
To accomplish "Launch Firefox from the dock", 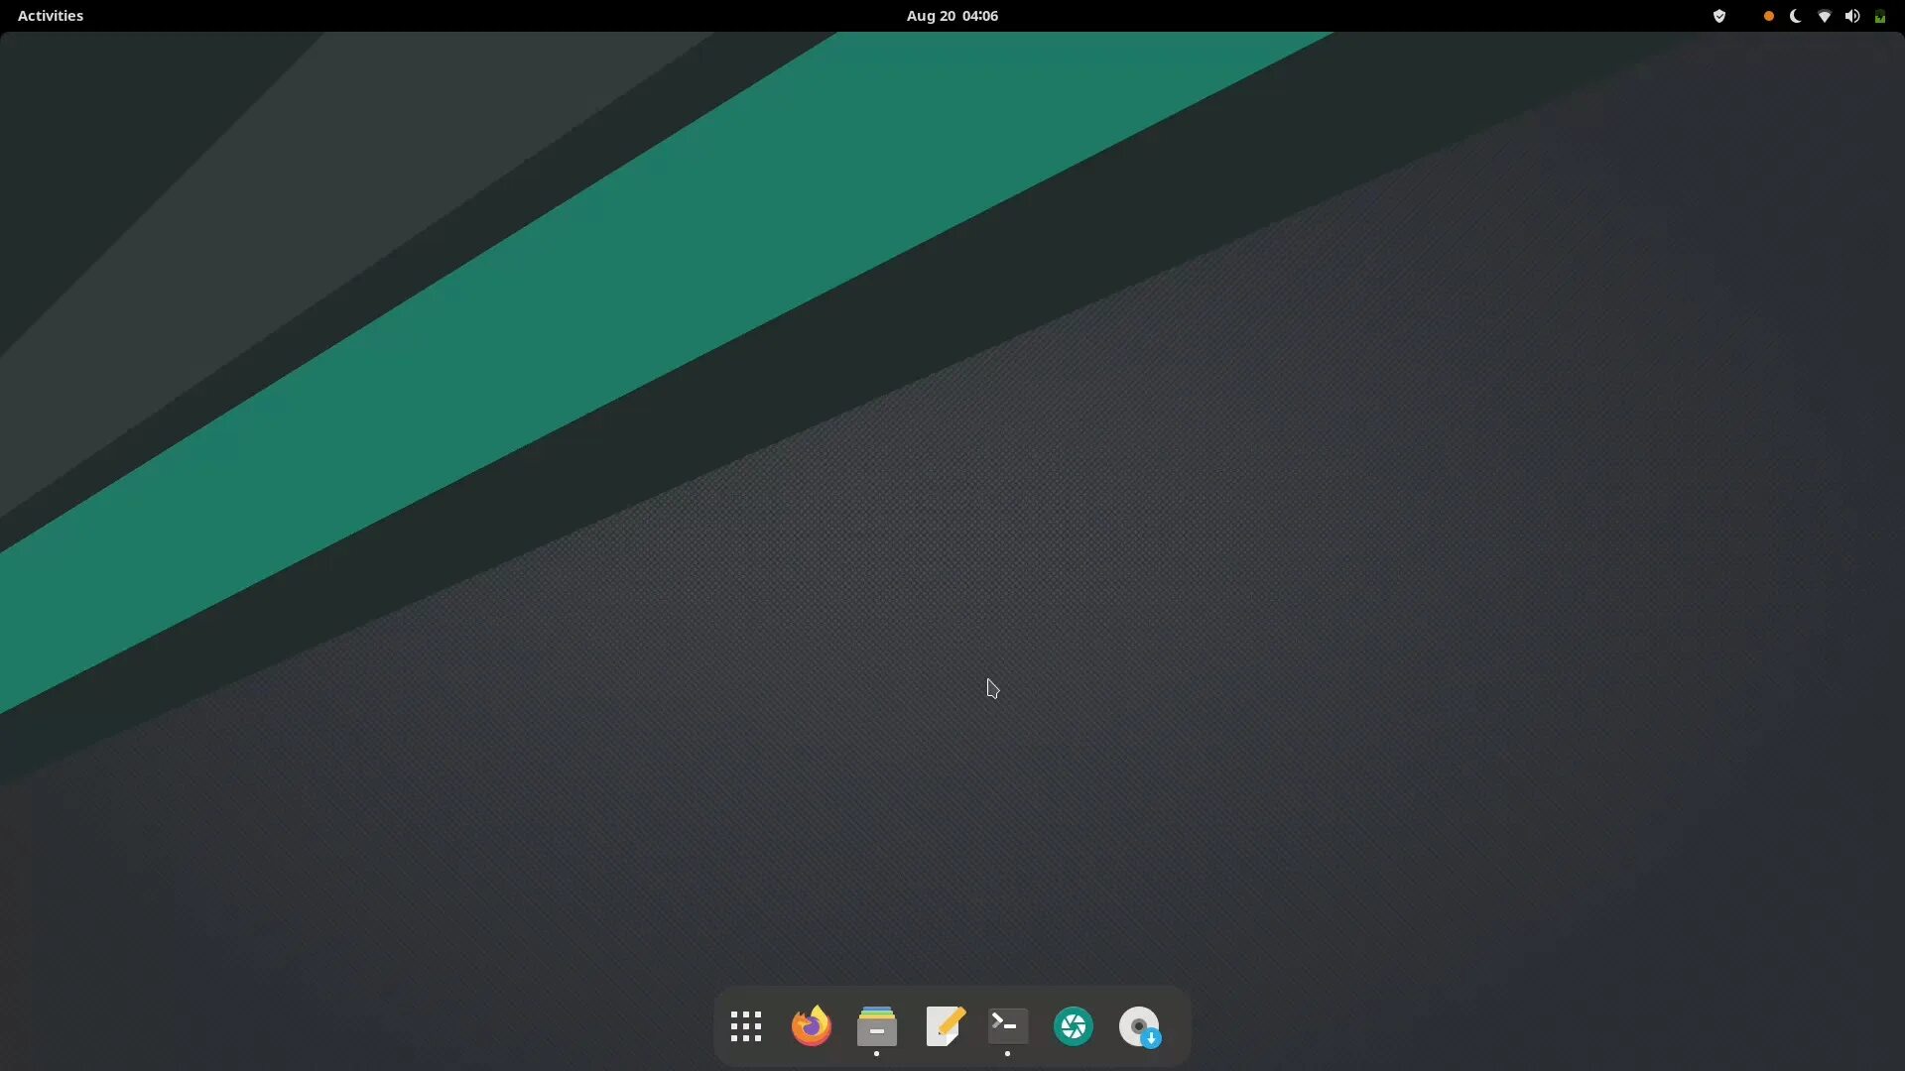I will (811, 1026).
